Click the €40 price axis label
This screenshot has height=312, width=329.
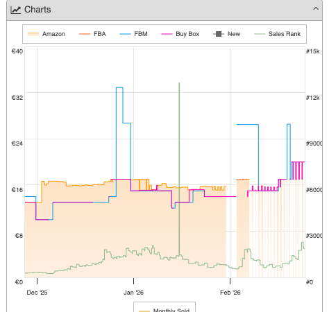(x=17, y=51)
